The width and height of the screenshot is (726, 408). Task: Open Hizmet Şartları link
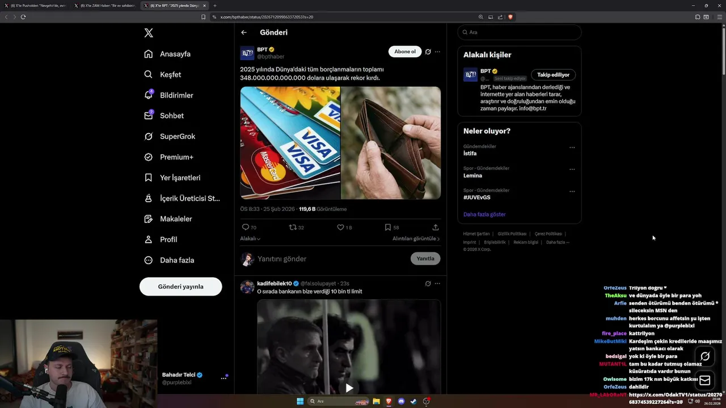point(476,233)
